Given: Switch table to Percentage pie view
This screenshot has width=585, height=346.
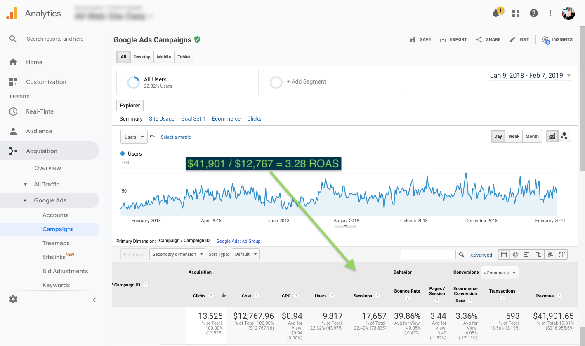Looking at the screenshot, I should (515, 255).
